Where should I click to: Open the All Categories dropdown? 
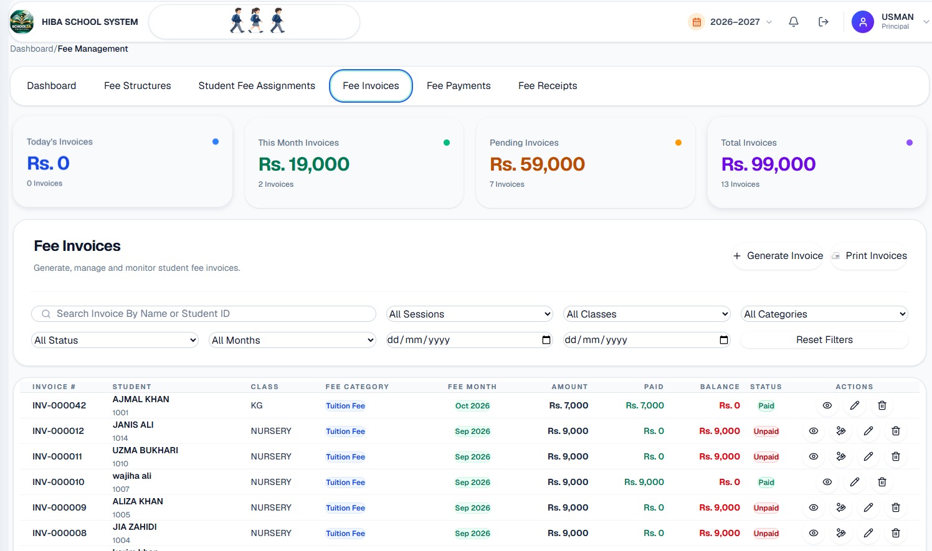point(824,314)
